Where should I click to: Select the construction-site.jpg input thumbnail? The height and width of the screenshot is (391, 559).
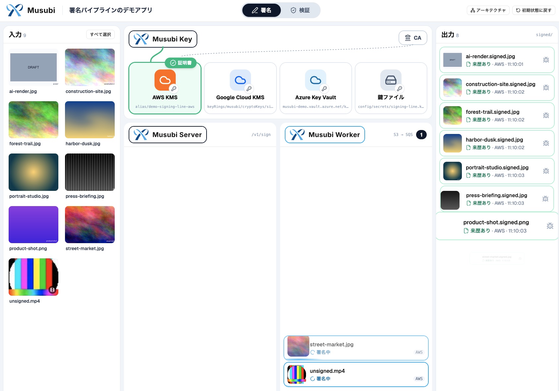[90, 67]
